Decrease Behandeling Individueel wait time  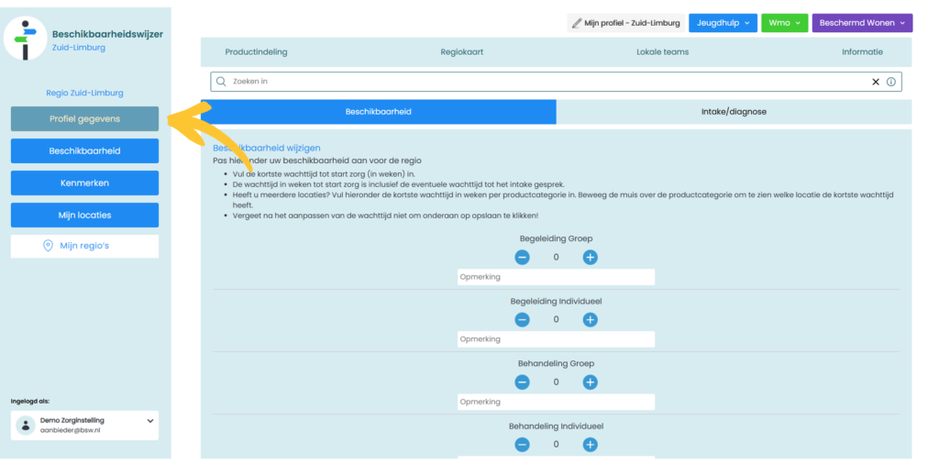tap(522, 445)
